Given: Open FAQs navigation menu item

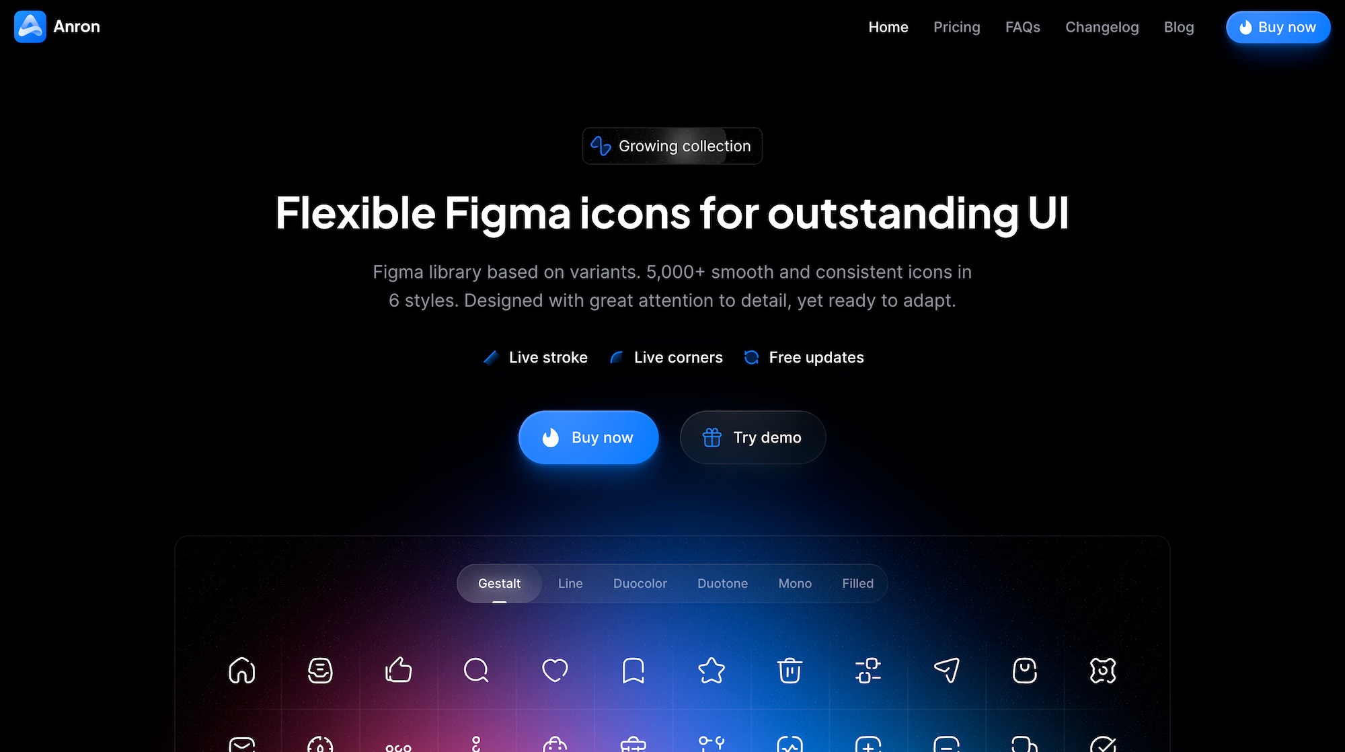Looking at the screenshot, I should (1023, 26).
